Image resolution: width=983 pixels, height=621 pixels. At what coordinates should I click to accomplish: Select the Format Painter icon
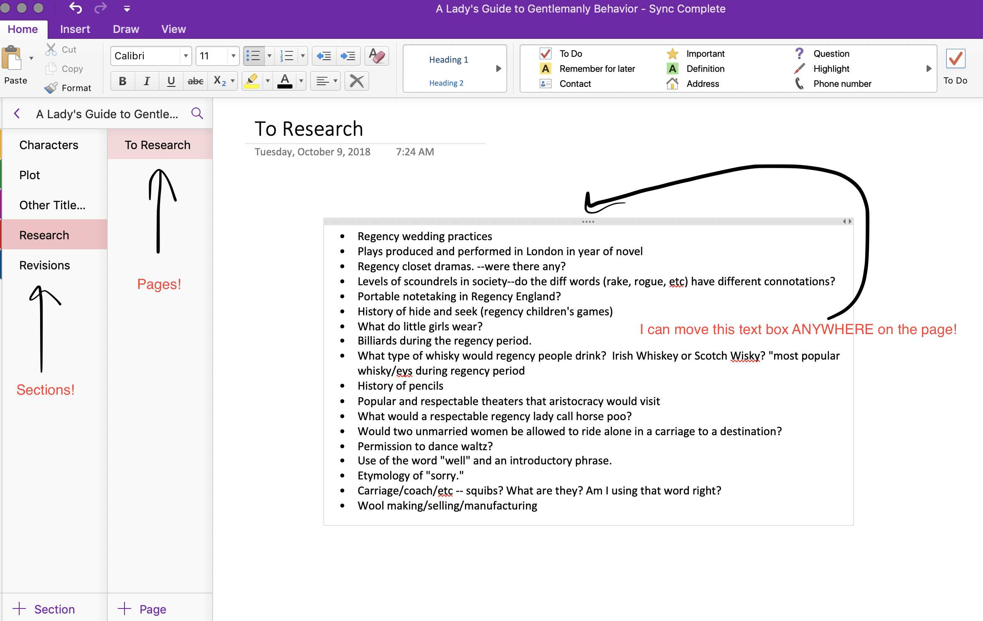[x=51, y=88]
